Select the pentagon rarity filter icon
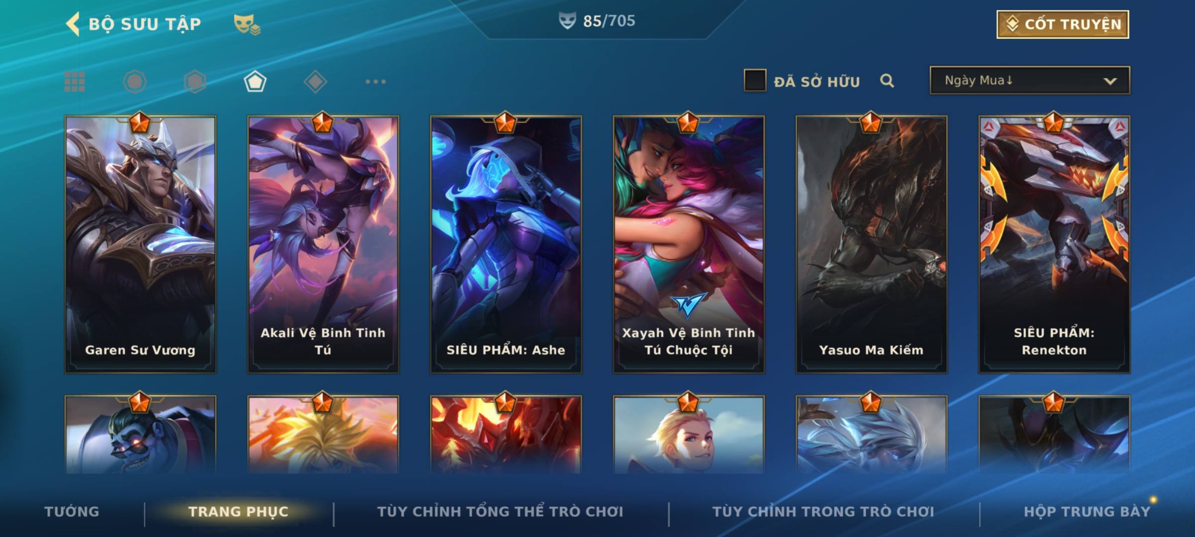 coord(255,82)
